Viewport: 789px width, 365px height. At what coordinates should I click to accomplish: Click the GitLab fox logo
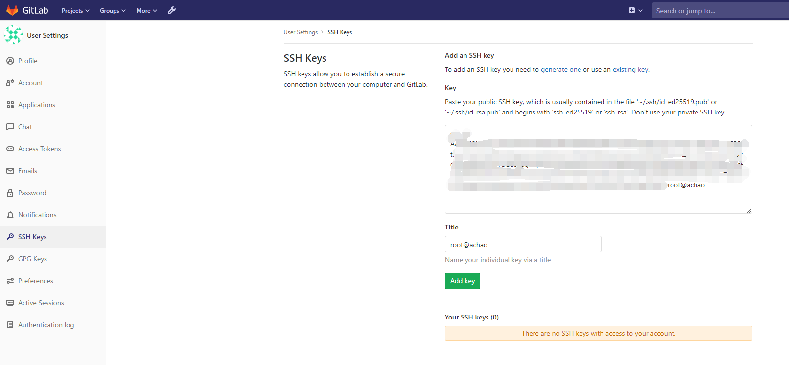(12, 10)
